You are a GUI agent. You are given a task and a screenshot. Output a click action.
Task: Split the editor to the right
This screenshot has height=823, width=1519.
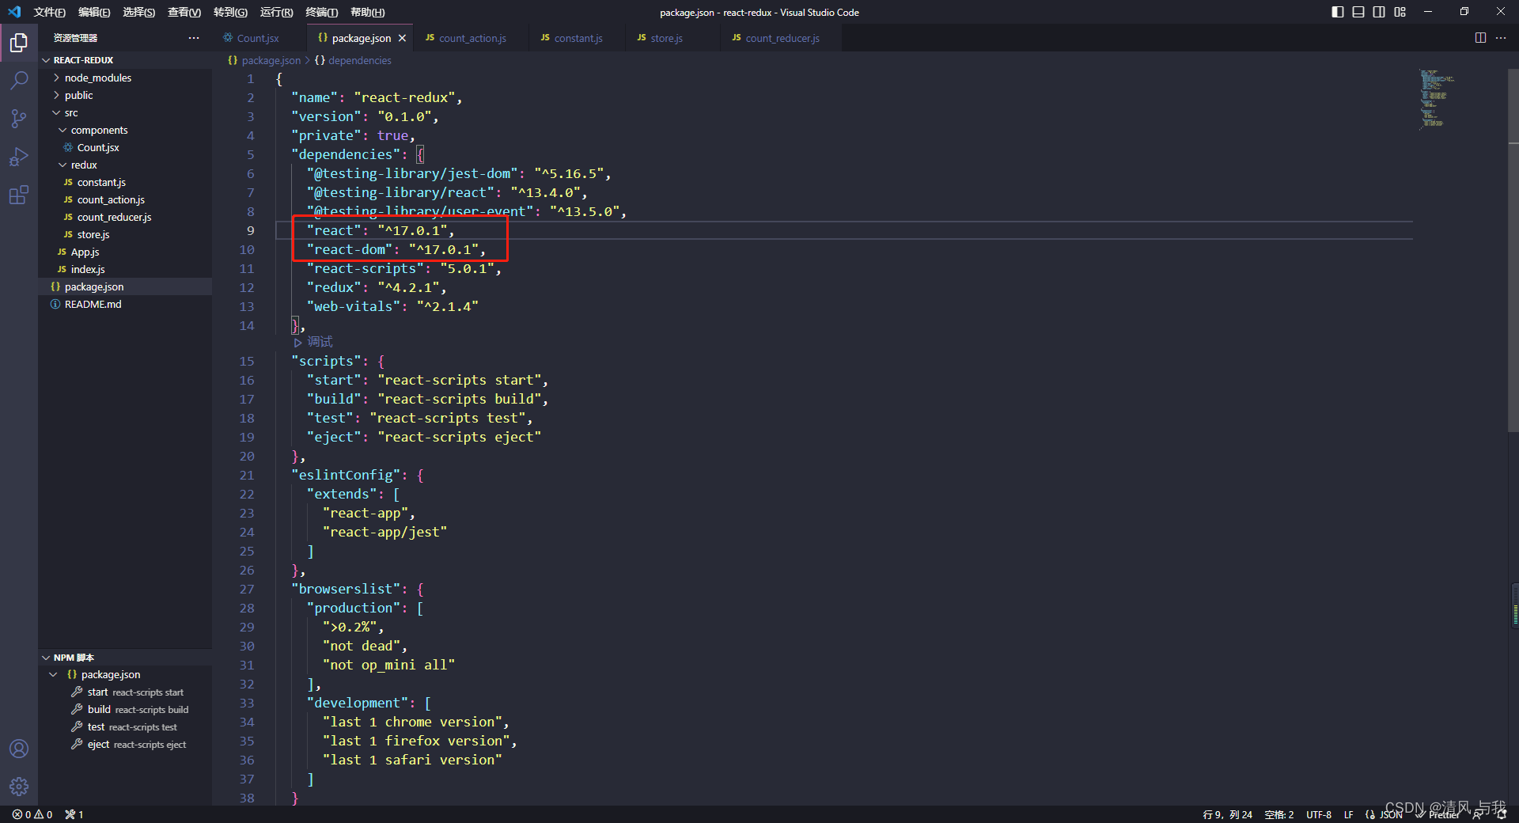point(1480,38)
